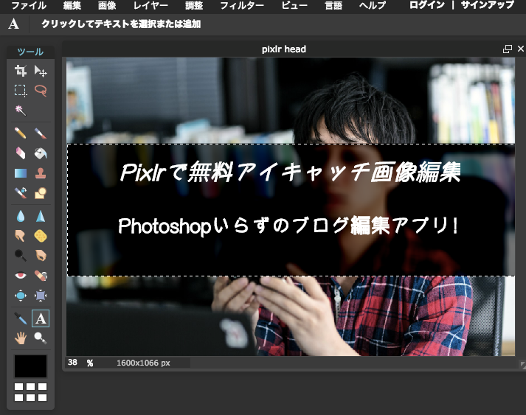Click the zoom percentage field showing 38
Viewport: 526px width, 415px height.
click(72, 363)
